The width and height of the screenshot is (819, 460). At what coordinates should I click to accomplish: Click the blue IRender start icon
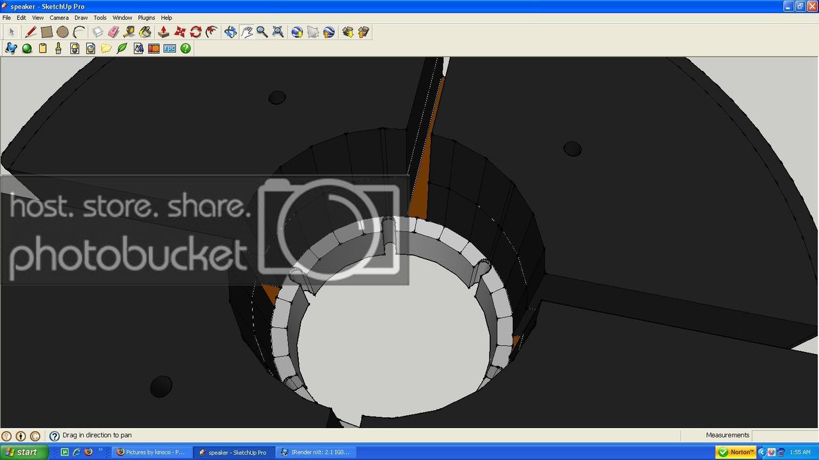tap(11, 48)
